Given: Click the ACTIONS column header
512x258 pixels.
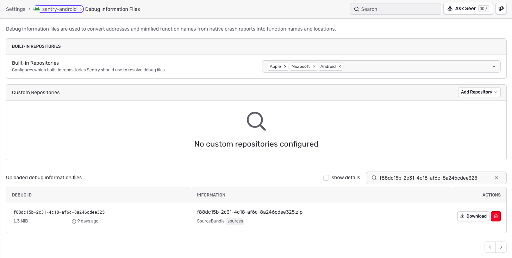Looking at the screenshot, I should point(492,195).
